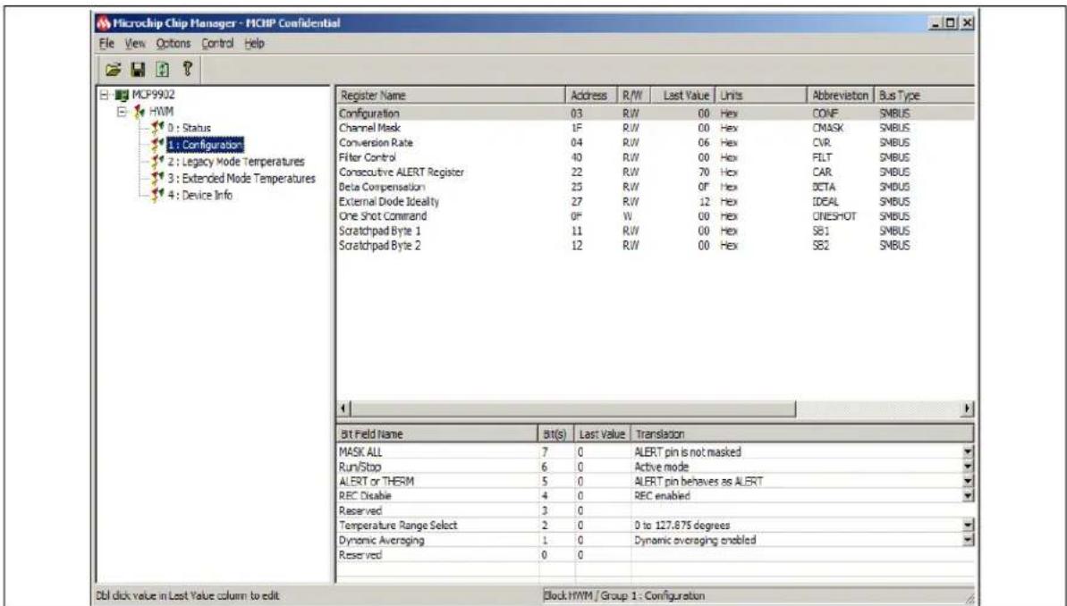The width and height of the screenshot is (1067, 606).
Task: Click the green refresh registers toolbar icon
Action: (x=162, y=69)
